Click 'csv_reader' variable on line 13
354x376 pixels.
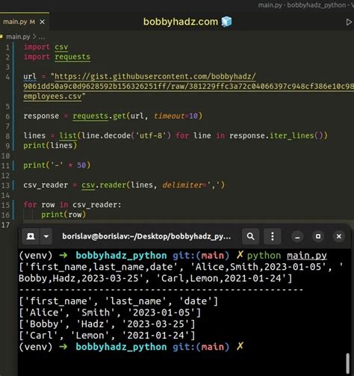coord(46,185)
